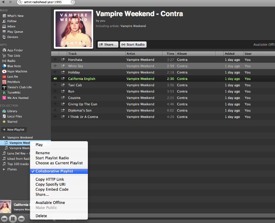Launch the Hype Machine app
Screen dimensions: 275x223
tap(15, 71)
